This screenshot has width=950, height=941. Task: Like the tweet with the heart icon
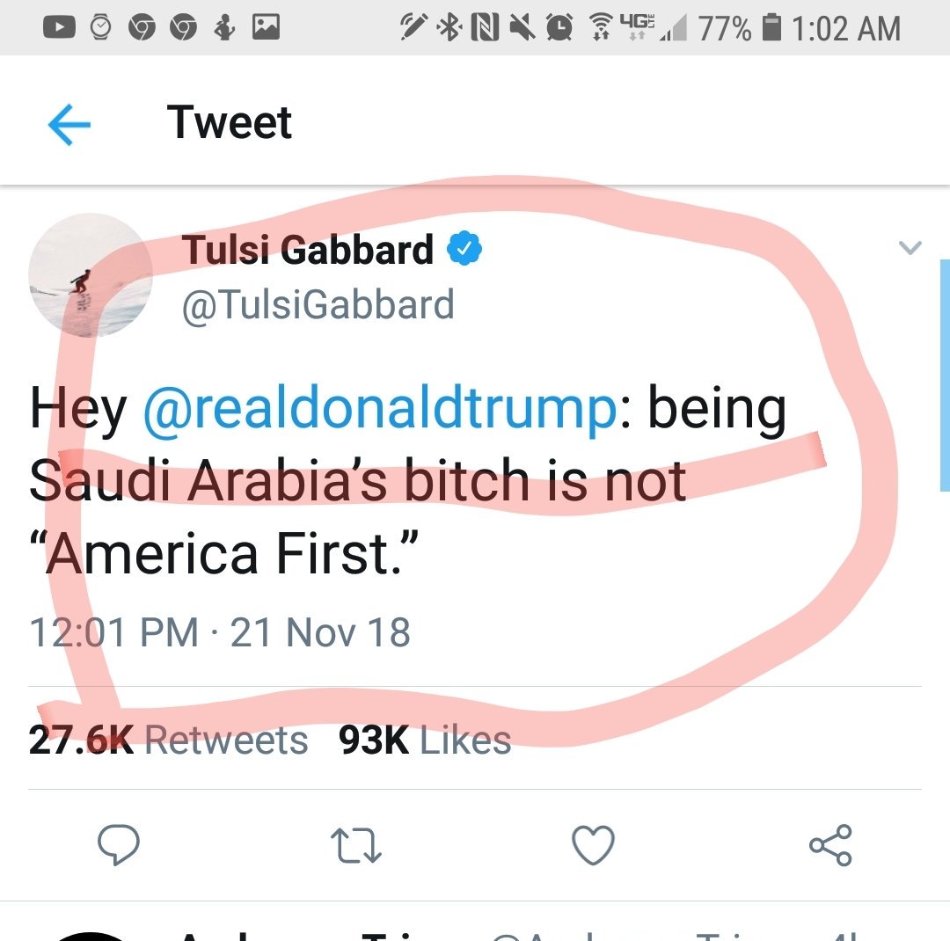coord(593,845)
